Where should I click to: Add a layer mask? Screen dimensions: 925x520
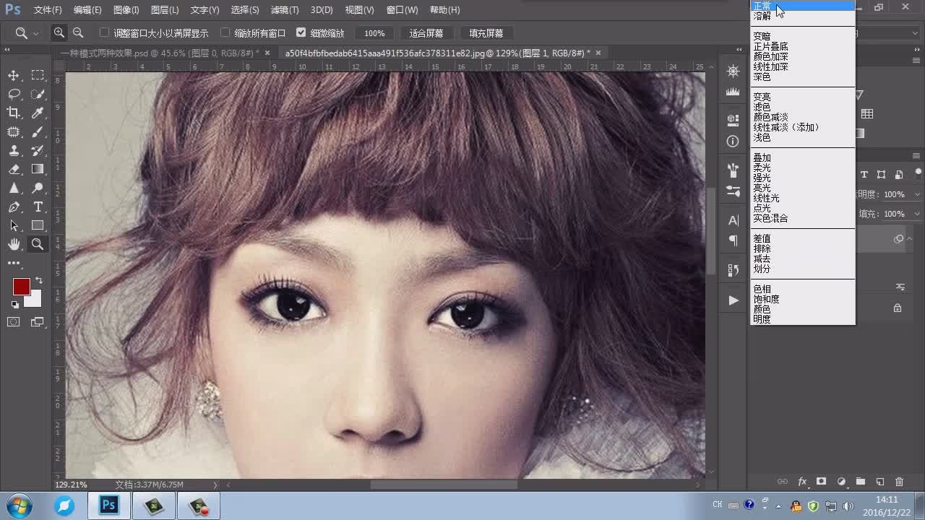pyautogui.click(x=822, y=482)
